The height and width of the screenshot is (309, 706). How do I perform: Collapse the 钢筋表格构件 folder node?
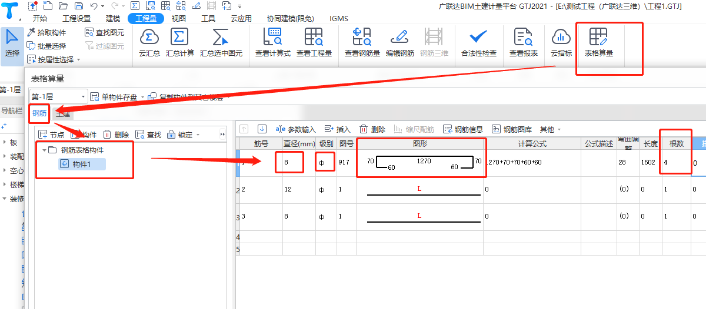pyautogui.click(x=45, y=150)
